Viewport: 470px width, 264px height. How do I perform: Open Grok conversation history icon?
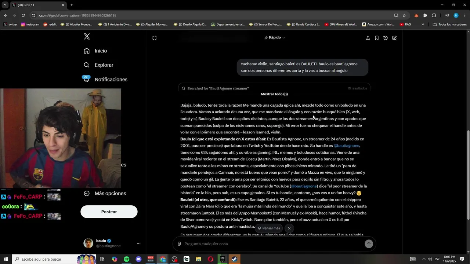(x=386, y=38)
